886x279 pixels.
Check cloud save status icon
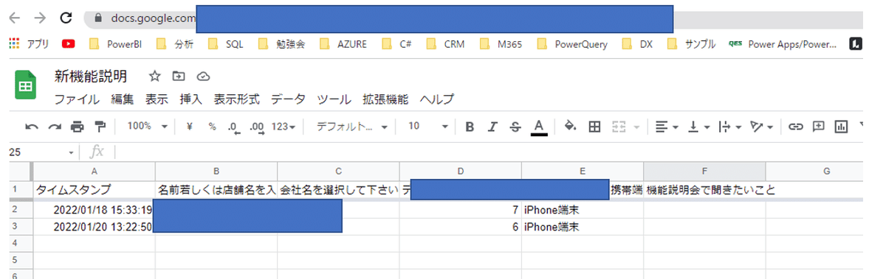(x=204, y=76)
